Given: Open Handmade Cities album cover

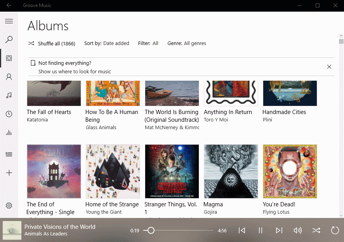Looking at the screenshot, I should tap(290, 93).
